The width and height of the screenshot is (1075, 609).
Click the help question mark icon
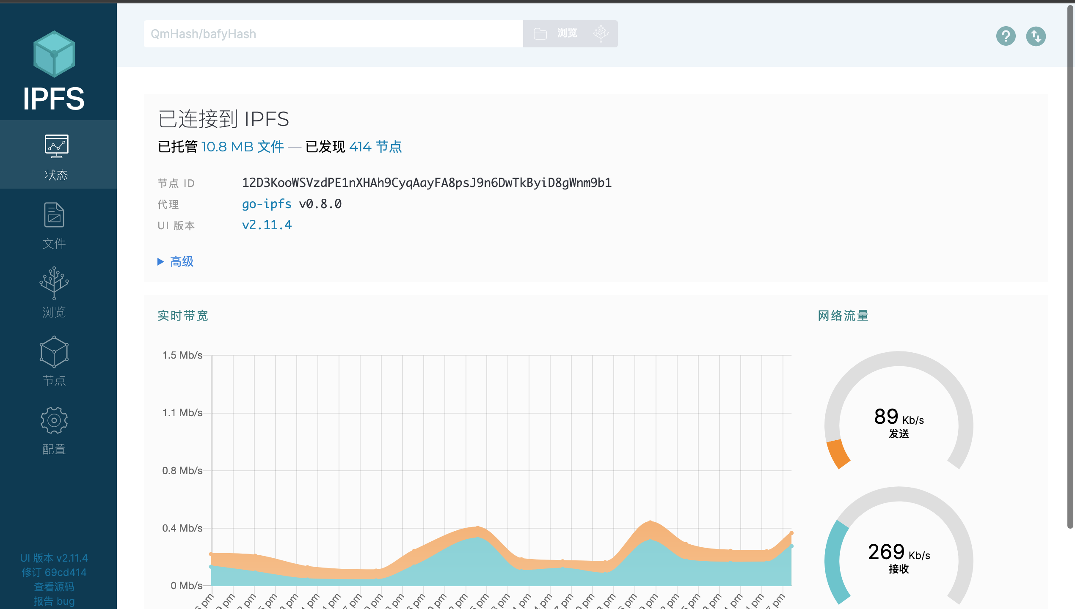click(1006, 36)
